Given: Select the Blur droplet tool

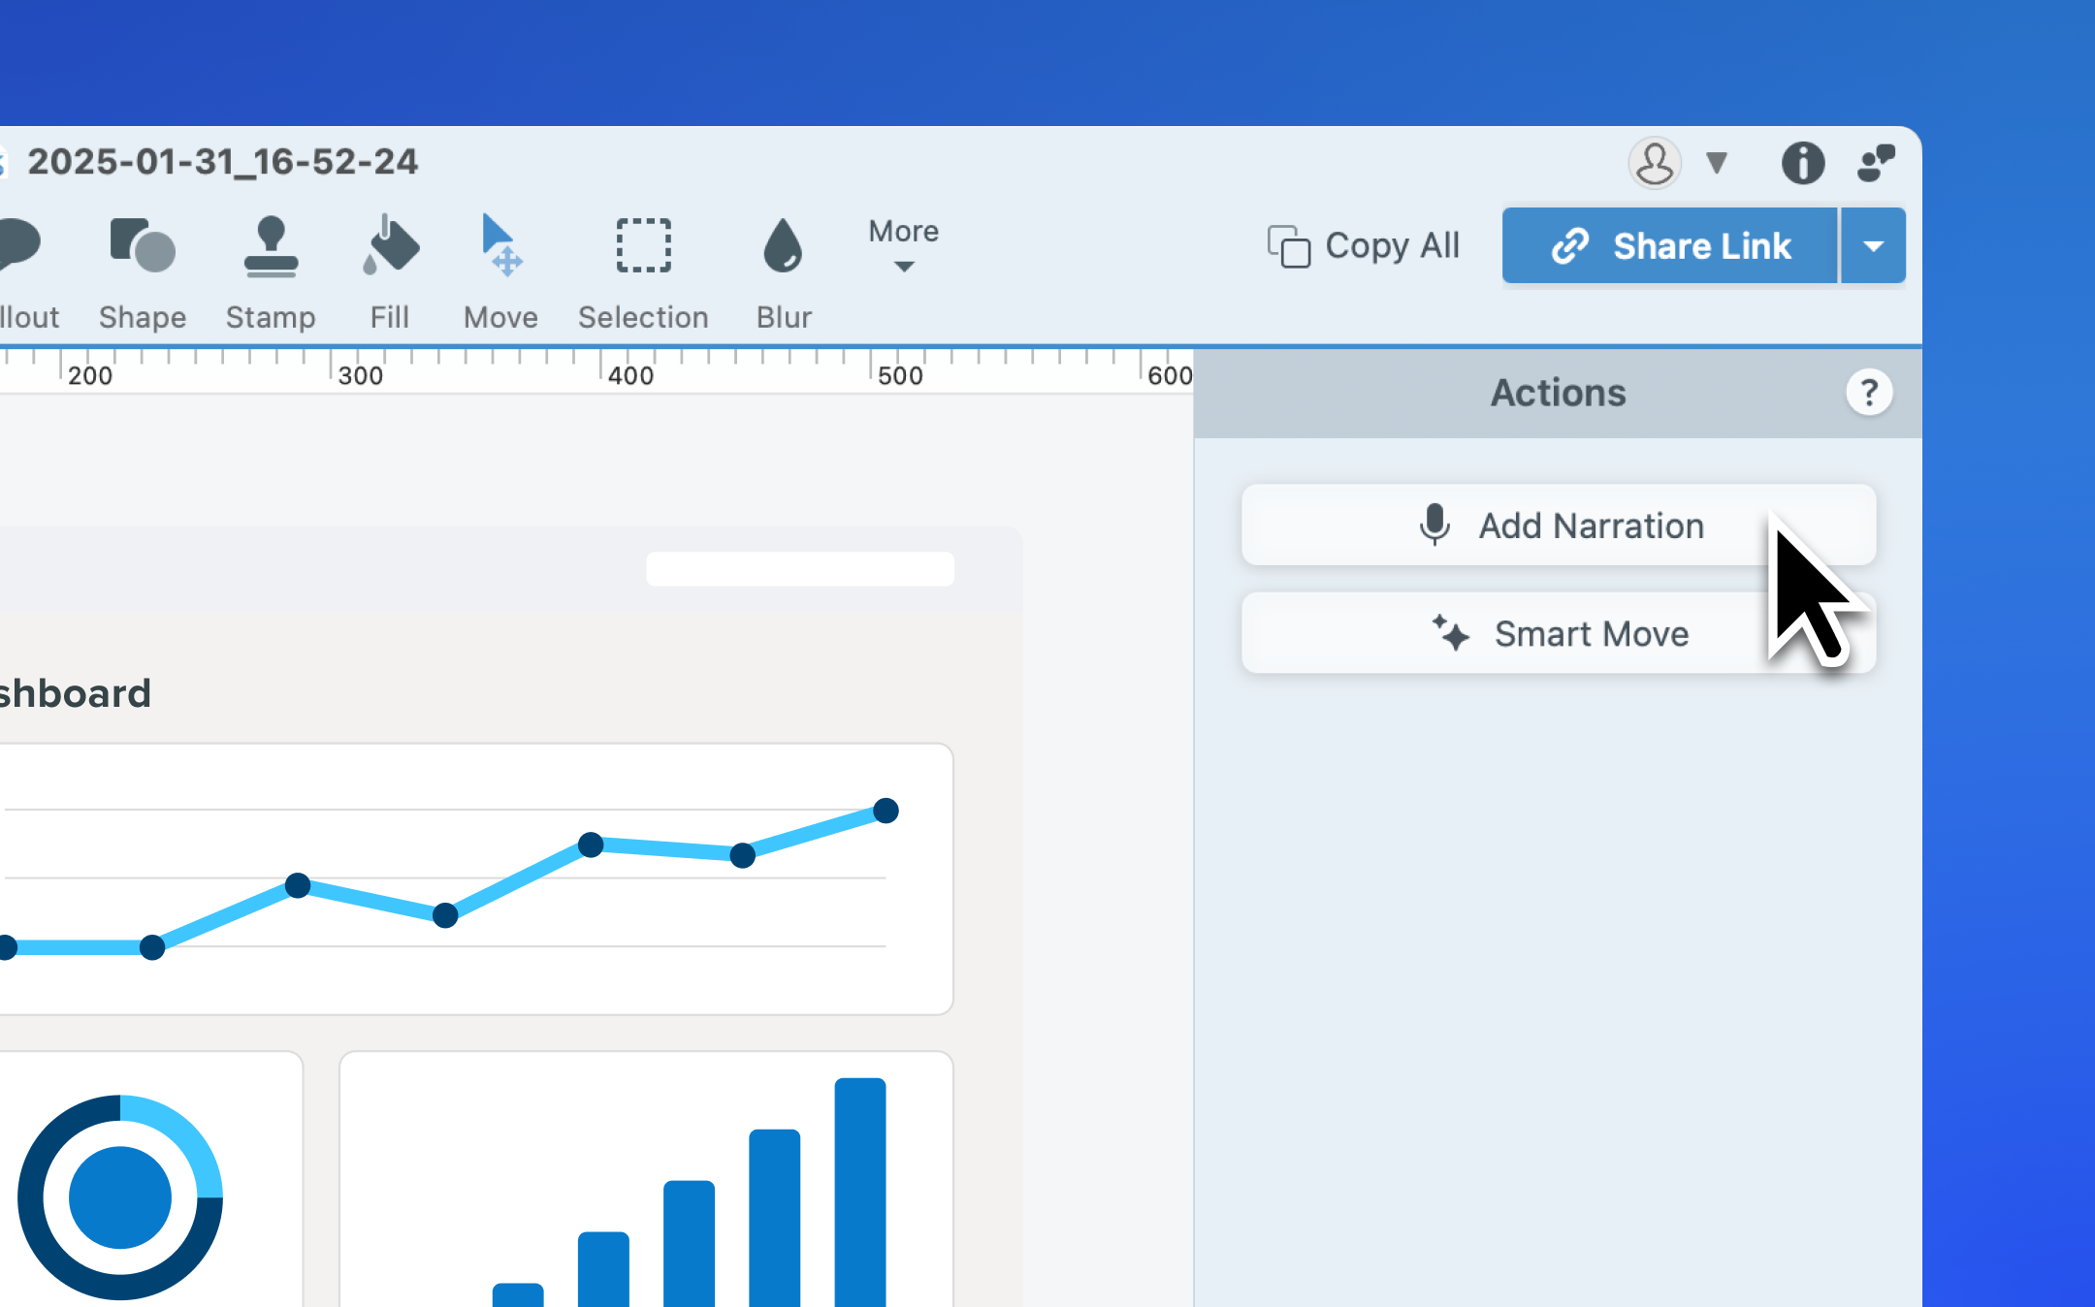Looking at the screenshot, I should [783, 246].
